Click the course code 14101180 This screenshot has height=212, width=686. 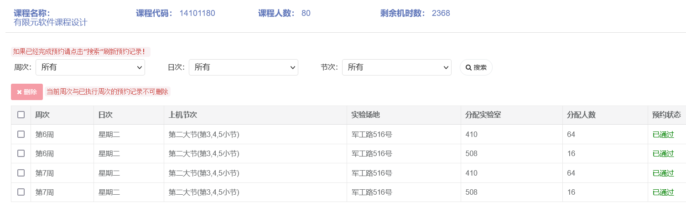[x=197, y=13]
